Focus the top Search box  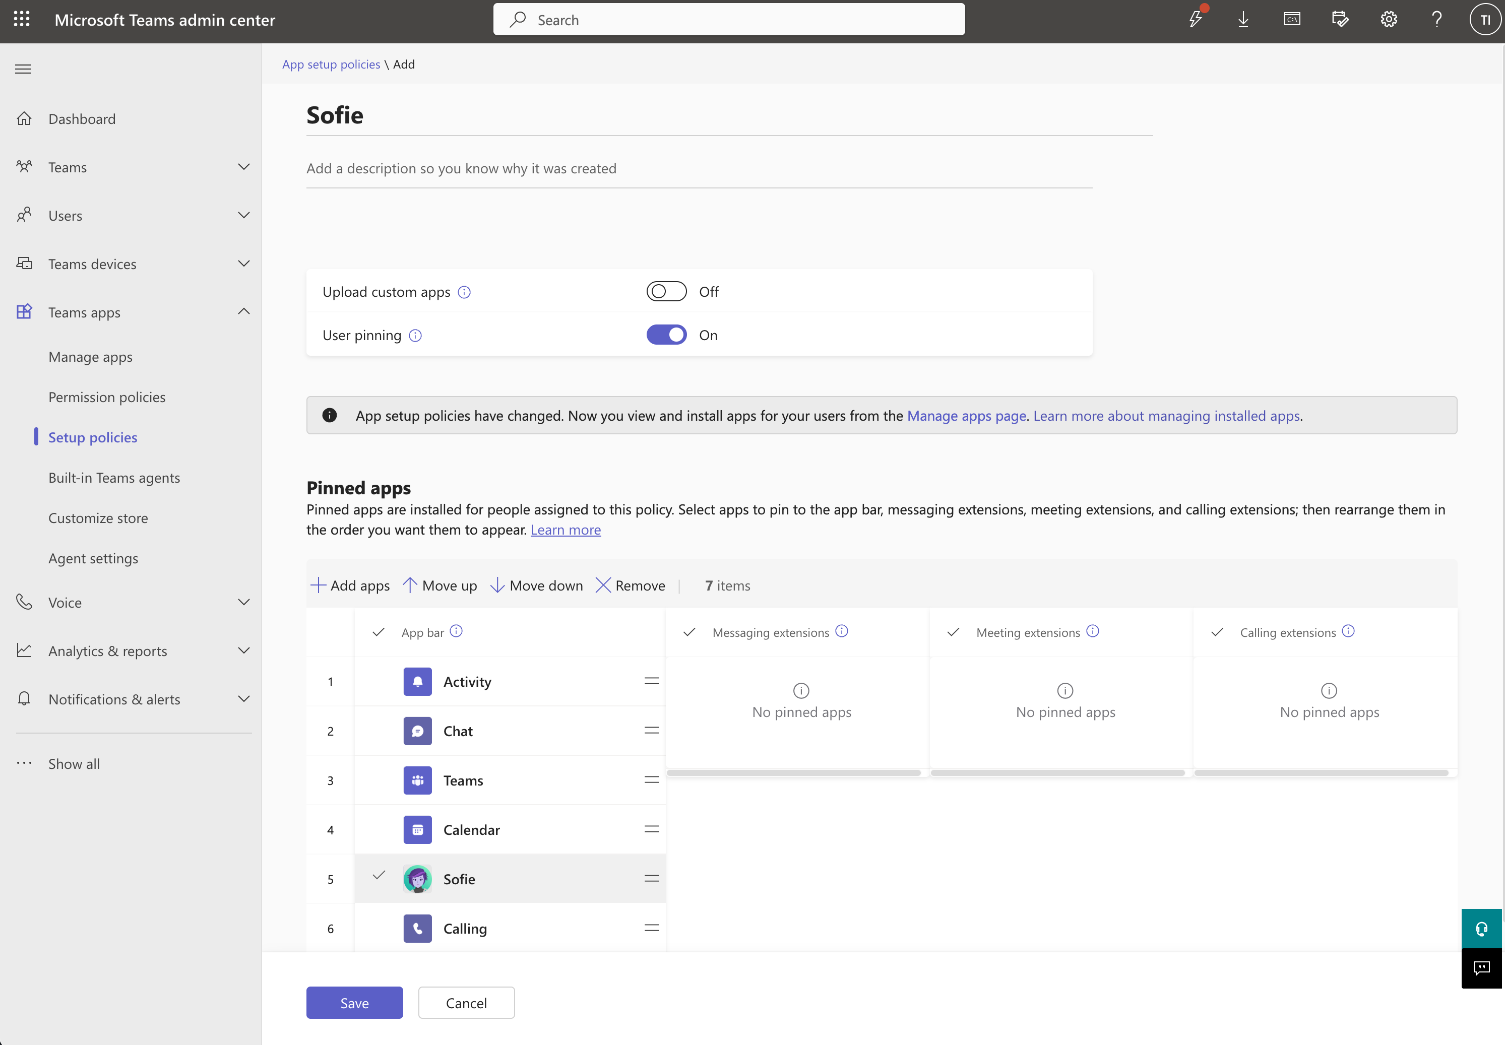point(728,20)
